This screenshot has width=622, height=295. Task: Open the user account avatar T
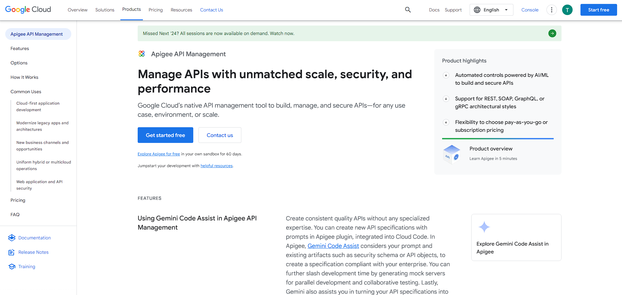coord(567,10)
